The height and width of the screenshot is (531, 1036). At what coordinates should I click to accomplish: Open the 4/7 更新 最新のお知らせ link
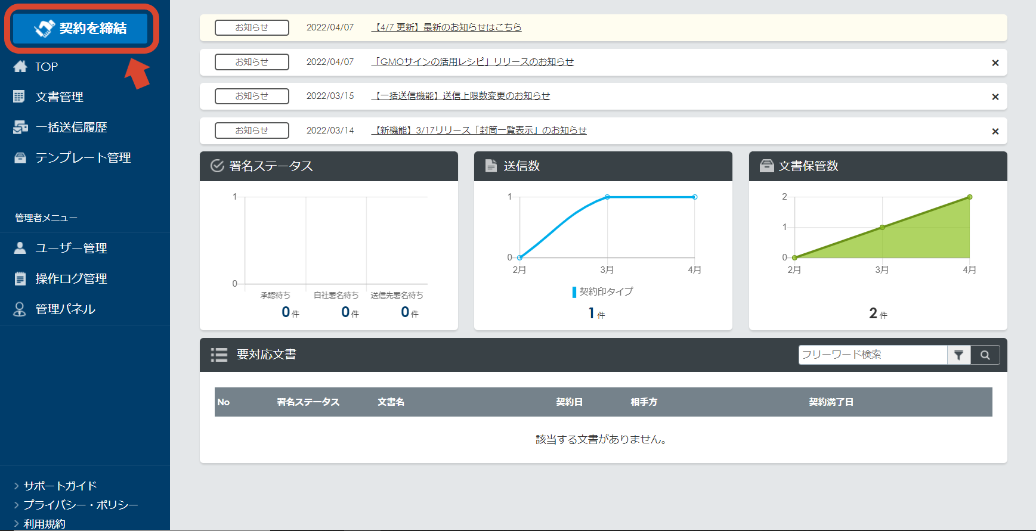click(x=446, y=27)
